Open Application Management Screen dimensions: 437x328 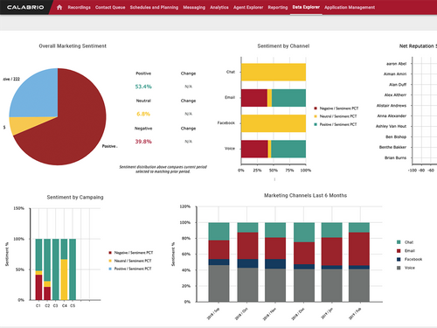(350, 7)
